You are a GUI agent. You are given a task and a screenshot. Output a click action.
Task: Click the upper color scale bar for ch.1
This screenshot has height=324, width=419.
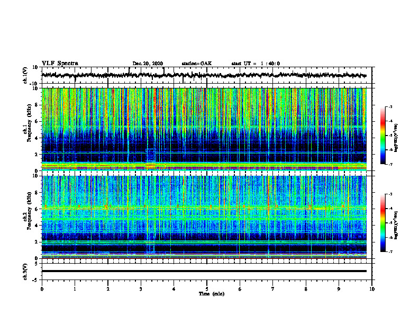(382, 136)
